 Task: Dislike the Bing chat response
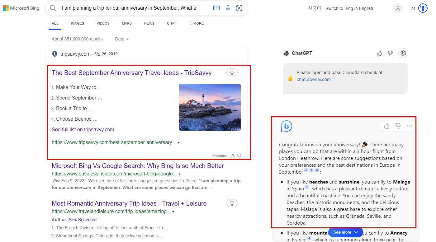coord(398,126)
